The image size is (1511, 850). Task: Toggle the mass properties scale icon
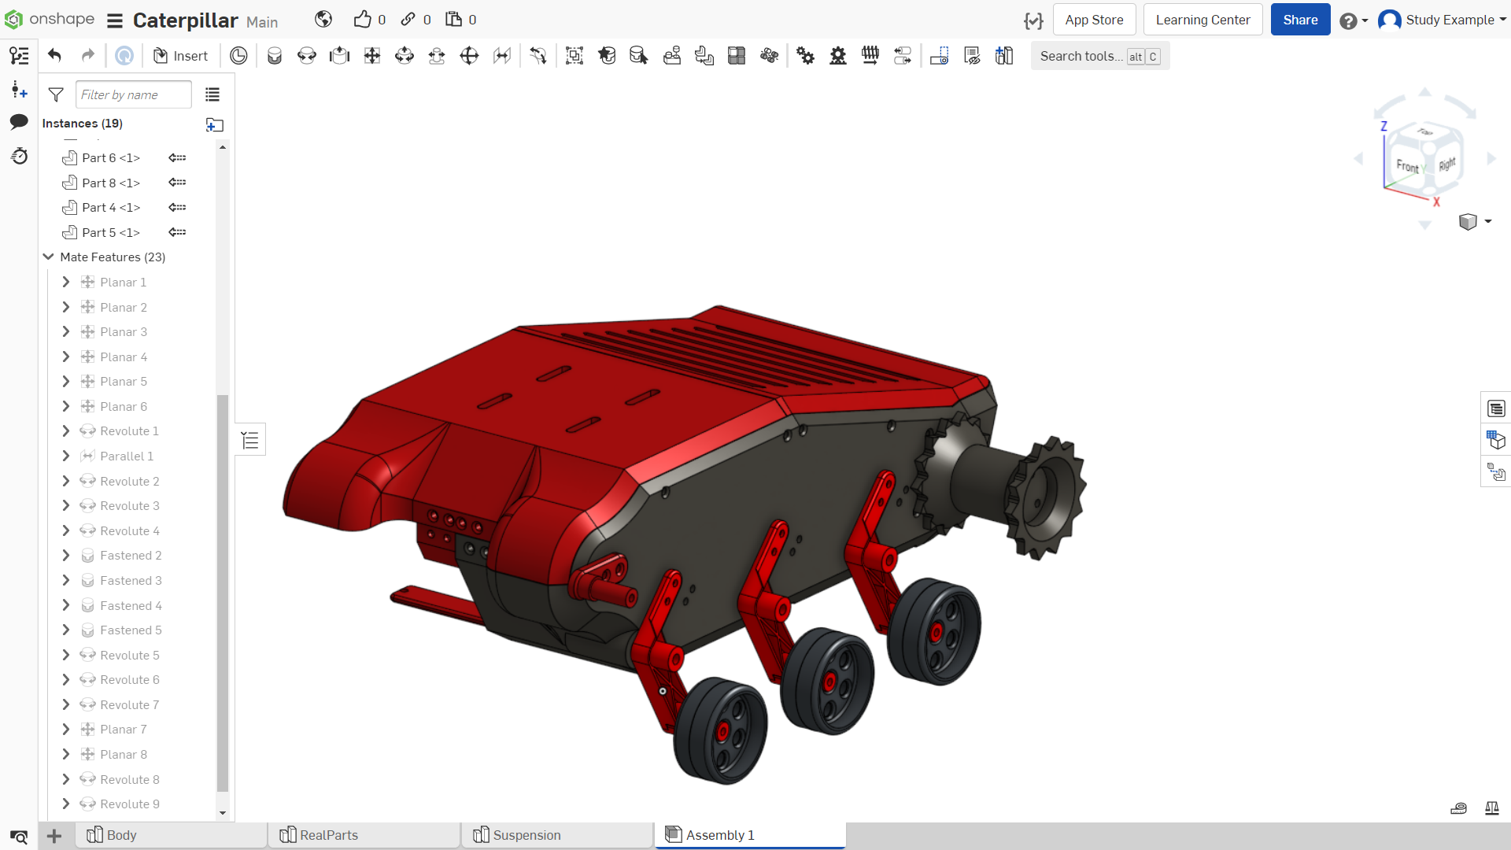[x=1491, y=807]
